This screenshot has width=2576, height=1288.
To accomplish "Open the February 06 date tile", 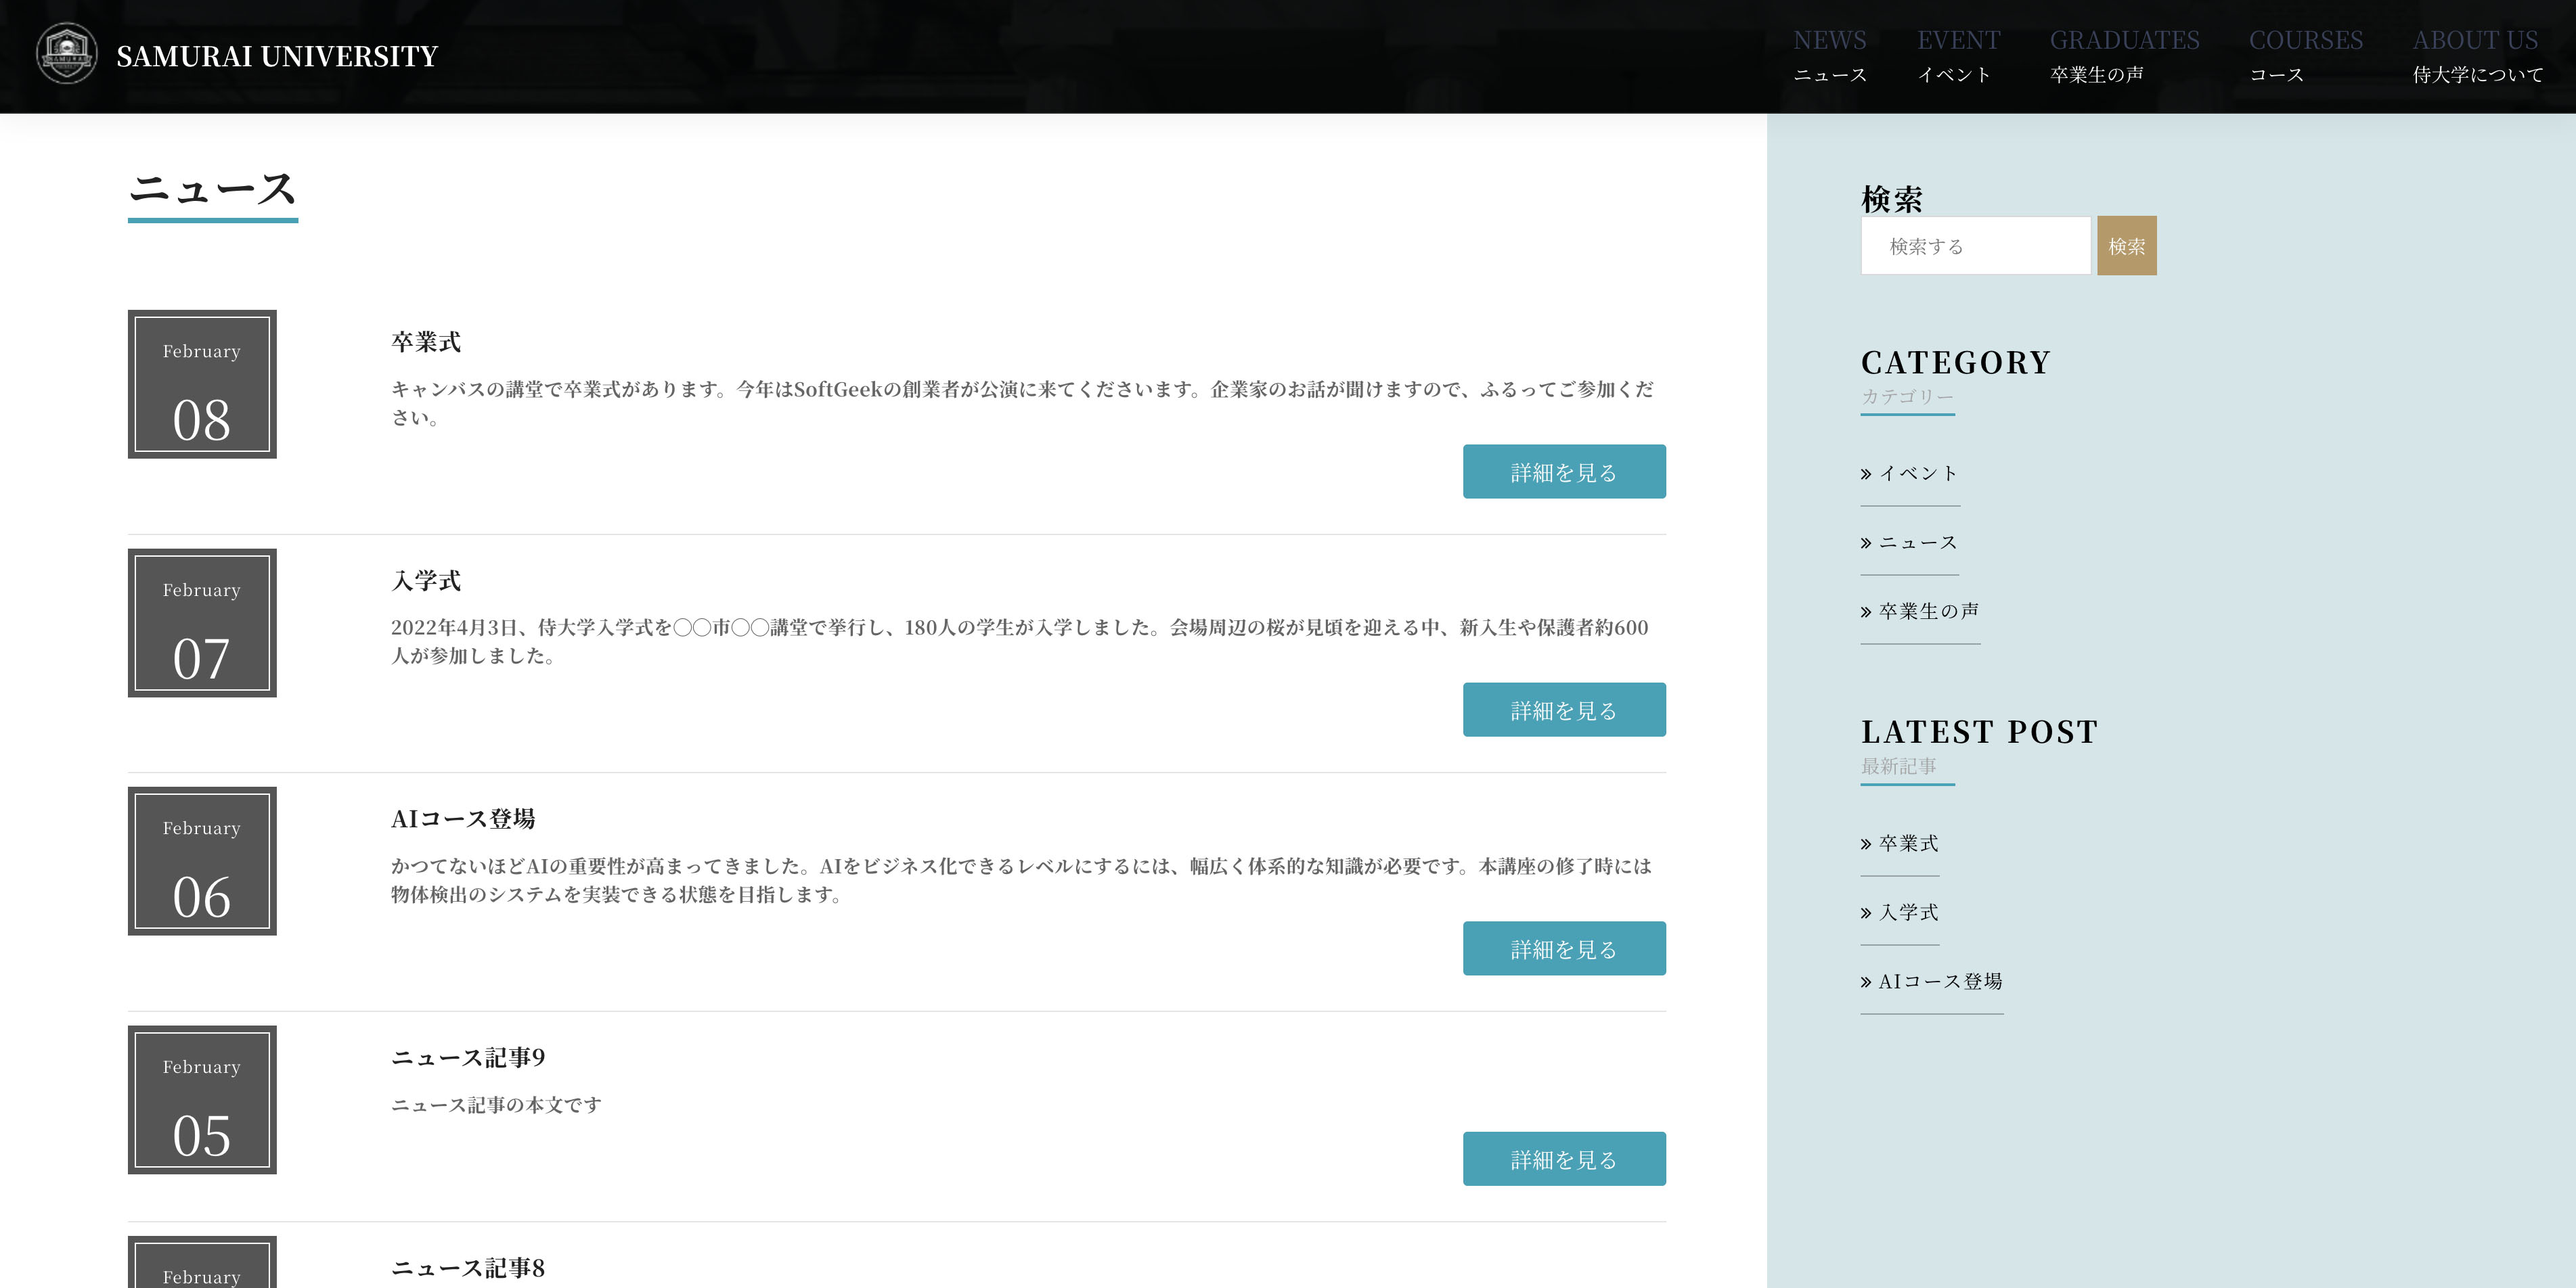I will pos(202,861).
